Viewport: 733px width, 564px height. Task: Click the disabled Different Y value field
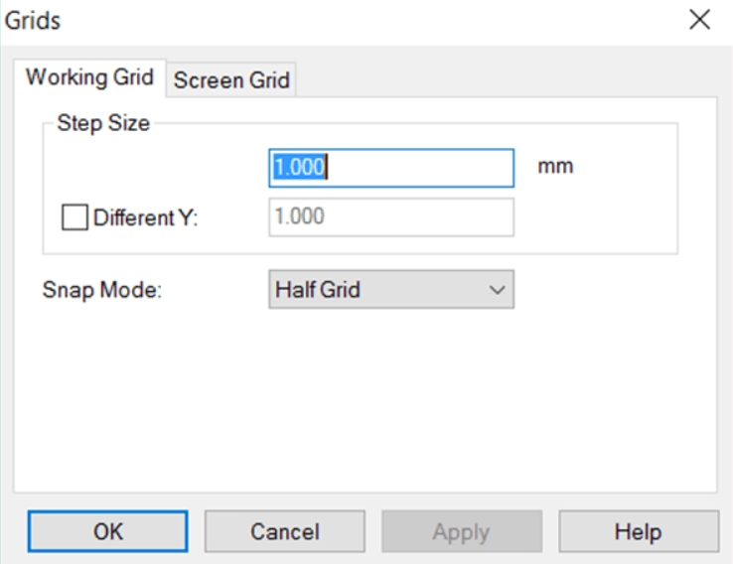point(391,217)
